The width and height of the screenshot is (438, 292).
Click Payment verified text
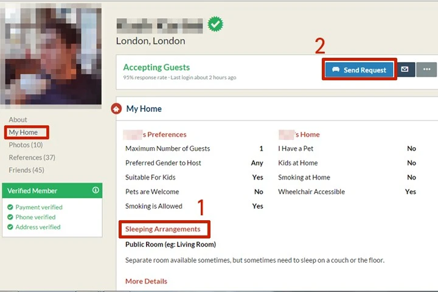(39, 207)
